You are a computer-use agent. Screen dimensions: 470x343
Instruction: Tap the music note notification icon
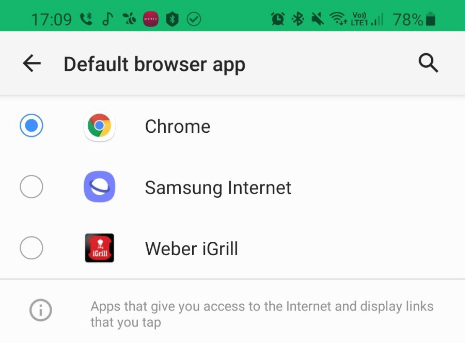(x=107, y=19)
